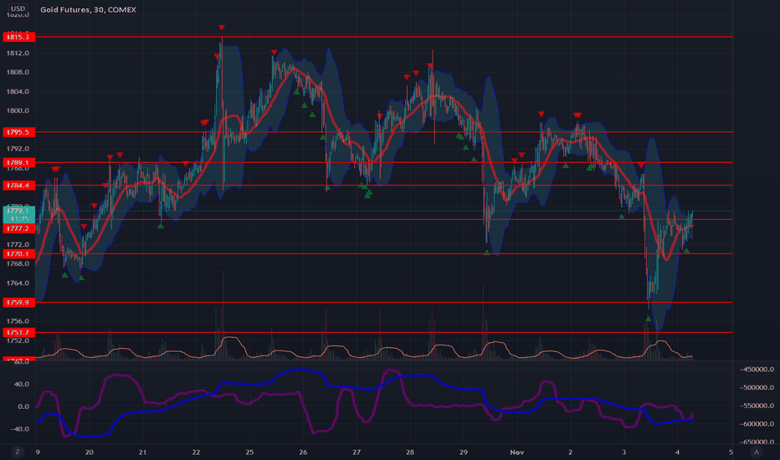Click the green 1779.1 current price label

[18, 214]
